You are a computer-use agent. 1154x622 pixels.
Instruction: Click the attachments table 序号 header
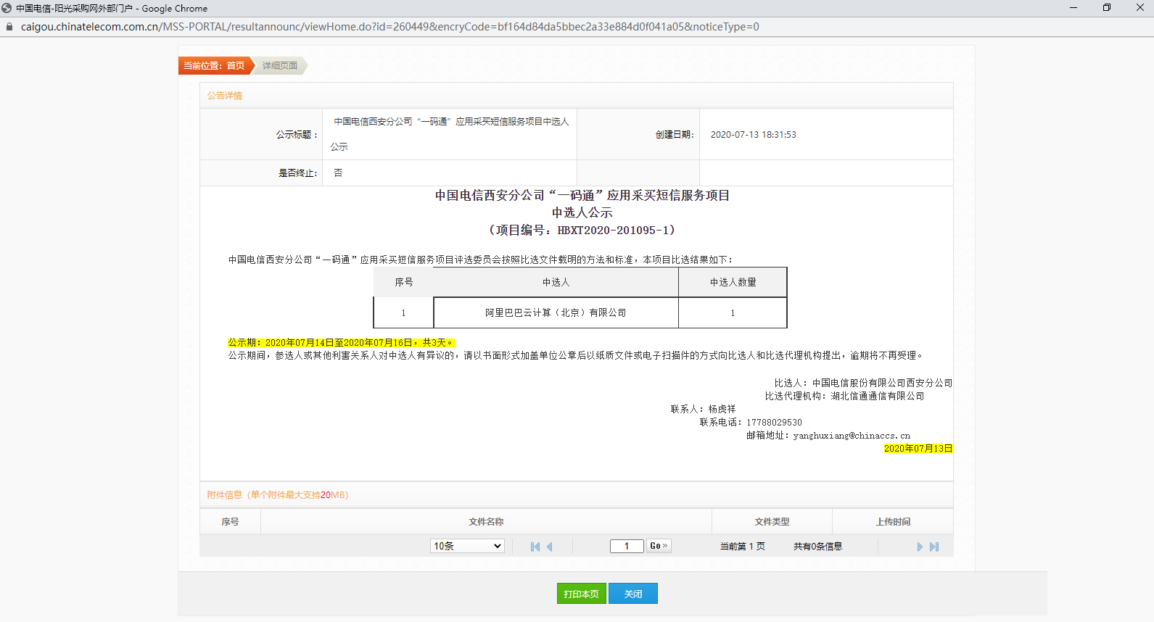[230, 522]
